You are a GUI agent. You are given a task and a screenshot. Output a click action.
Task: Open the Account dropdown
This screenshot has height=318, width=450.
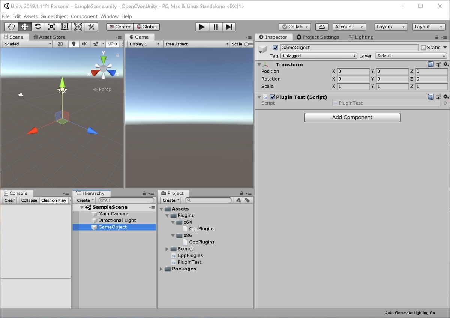[349, 27]
